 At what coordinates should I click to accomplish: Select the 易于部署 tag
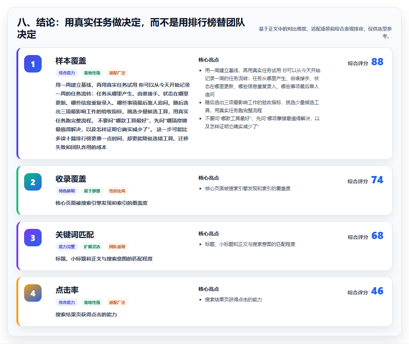(92, 191)
